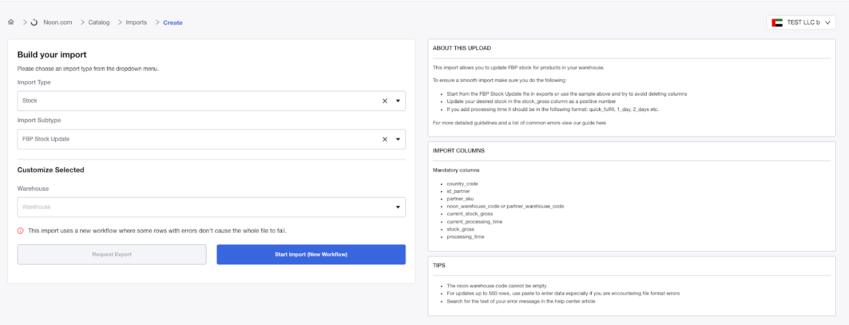Screen dimensions: 849x325
Task: Open the Import Subtype dropdown arrow
Action: tap(398, 139)
